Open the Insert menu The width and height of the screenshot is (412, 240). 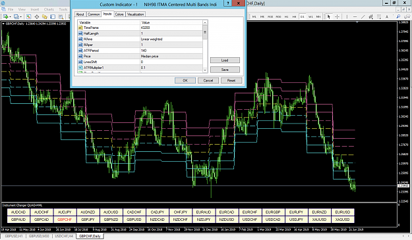(x=35, y=9)
